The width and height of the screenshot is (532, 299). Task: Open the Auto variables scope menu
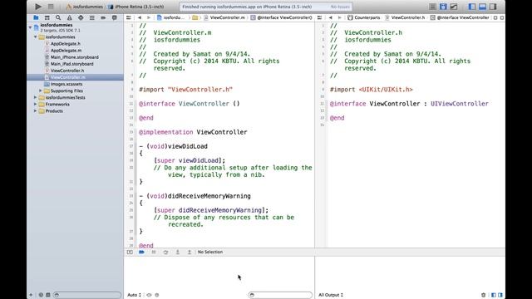point(135,295)
